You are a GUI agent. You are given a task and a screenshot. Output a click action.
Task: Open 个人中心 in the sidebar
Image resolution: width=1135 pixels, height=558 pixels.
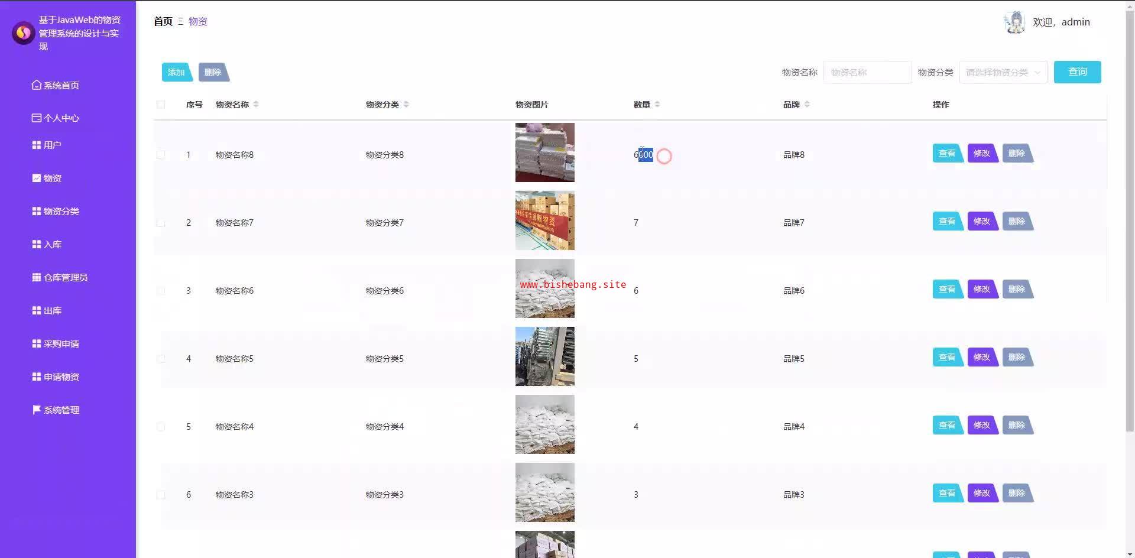tap(61, 118)
